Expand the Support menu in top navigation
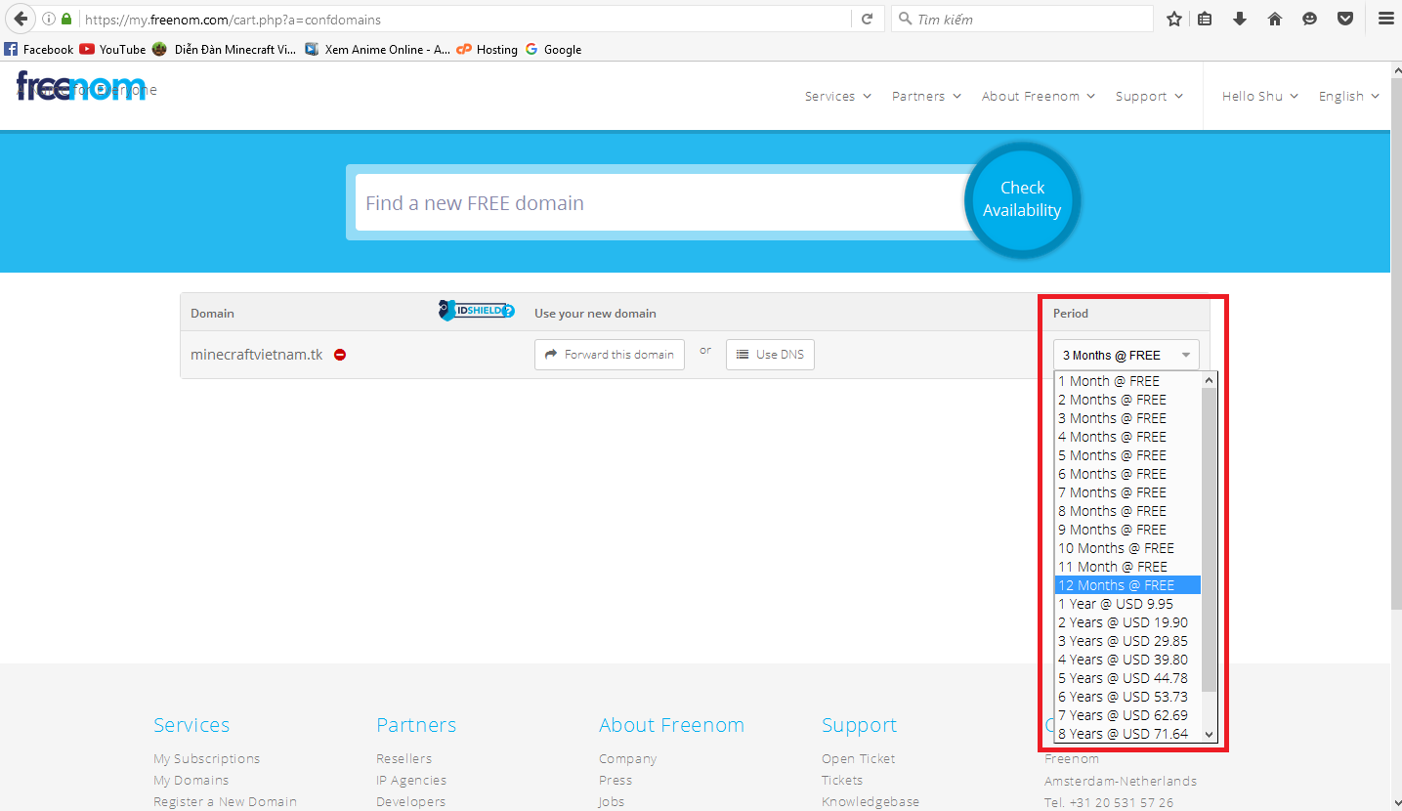1402x811 pixels. (x=1149, y=96)
